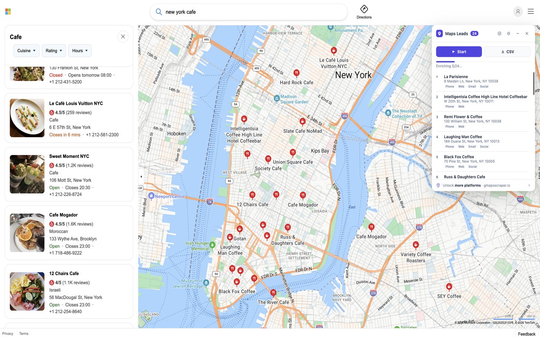Collapse the results side panel arrow
540x337 pixels.
tap(141, 177)
